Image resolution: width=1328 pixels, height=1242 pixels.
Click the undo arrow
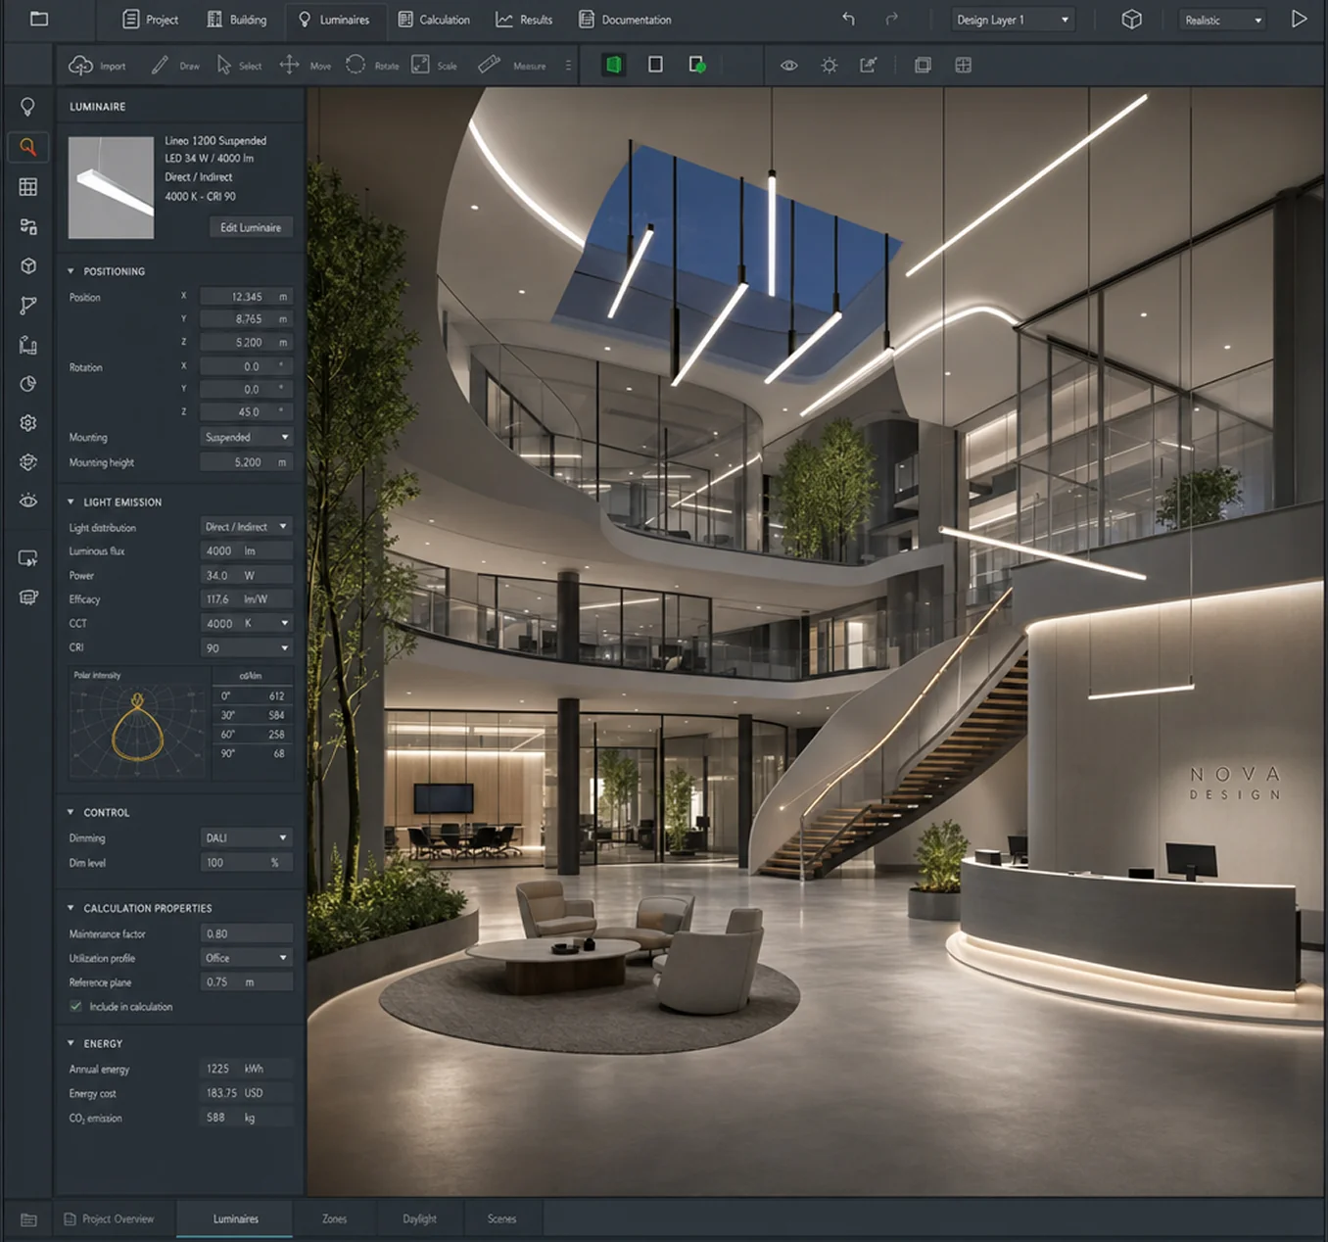click(848, 19)
